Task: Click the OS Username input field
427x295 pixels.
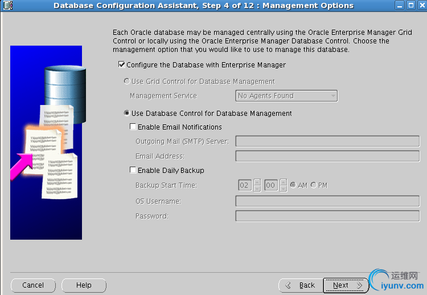Action: coord(327,201)
